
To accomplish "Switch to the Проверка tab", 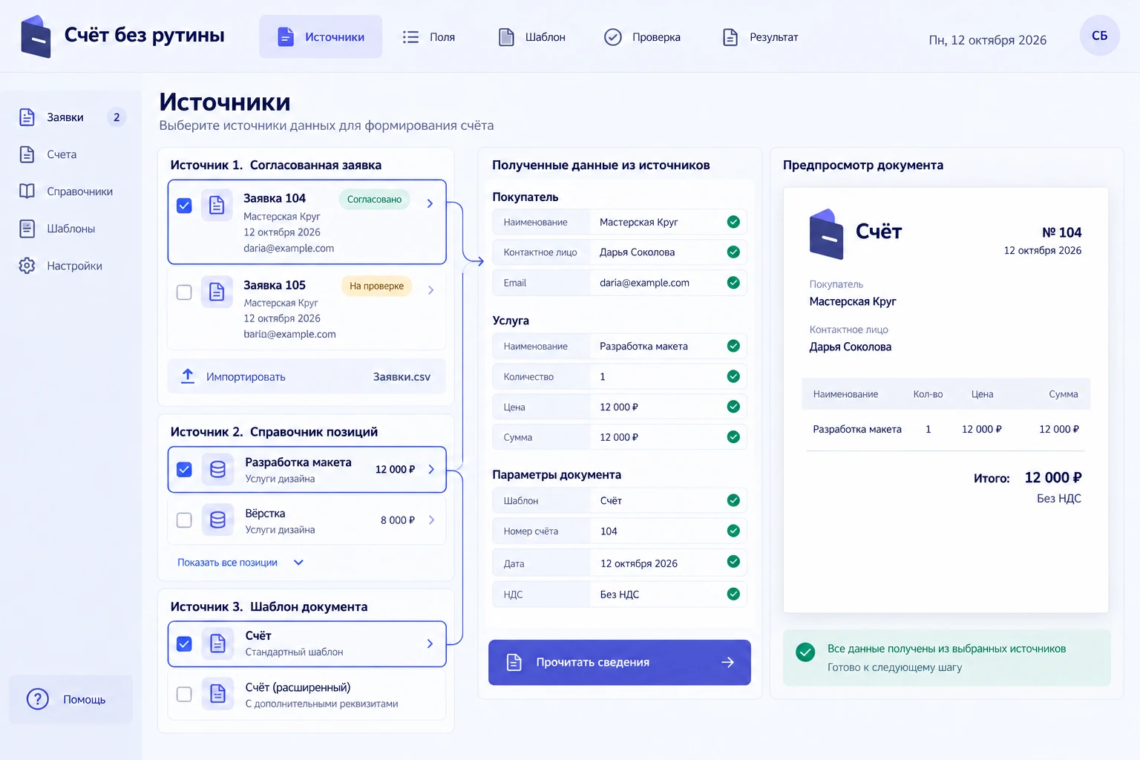I will point(642,37).
